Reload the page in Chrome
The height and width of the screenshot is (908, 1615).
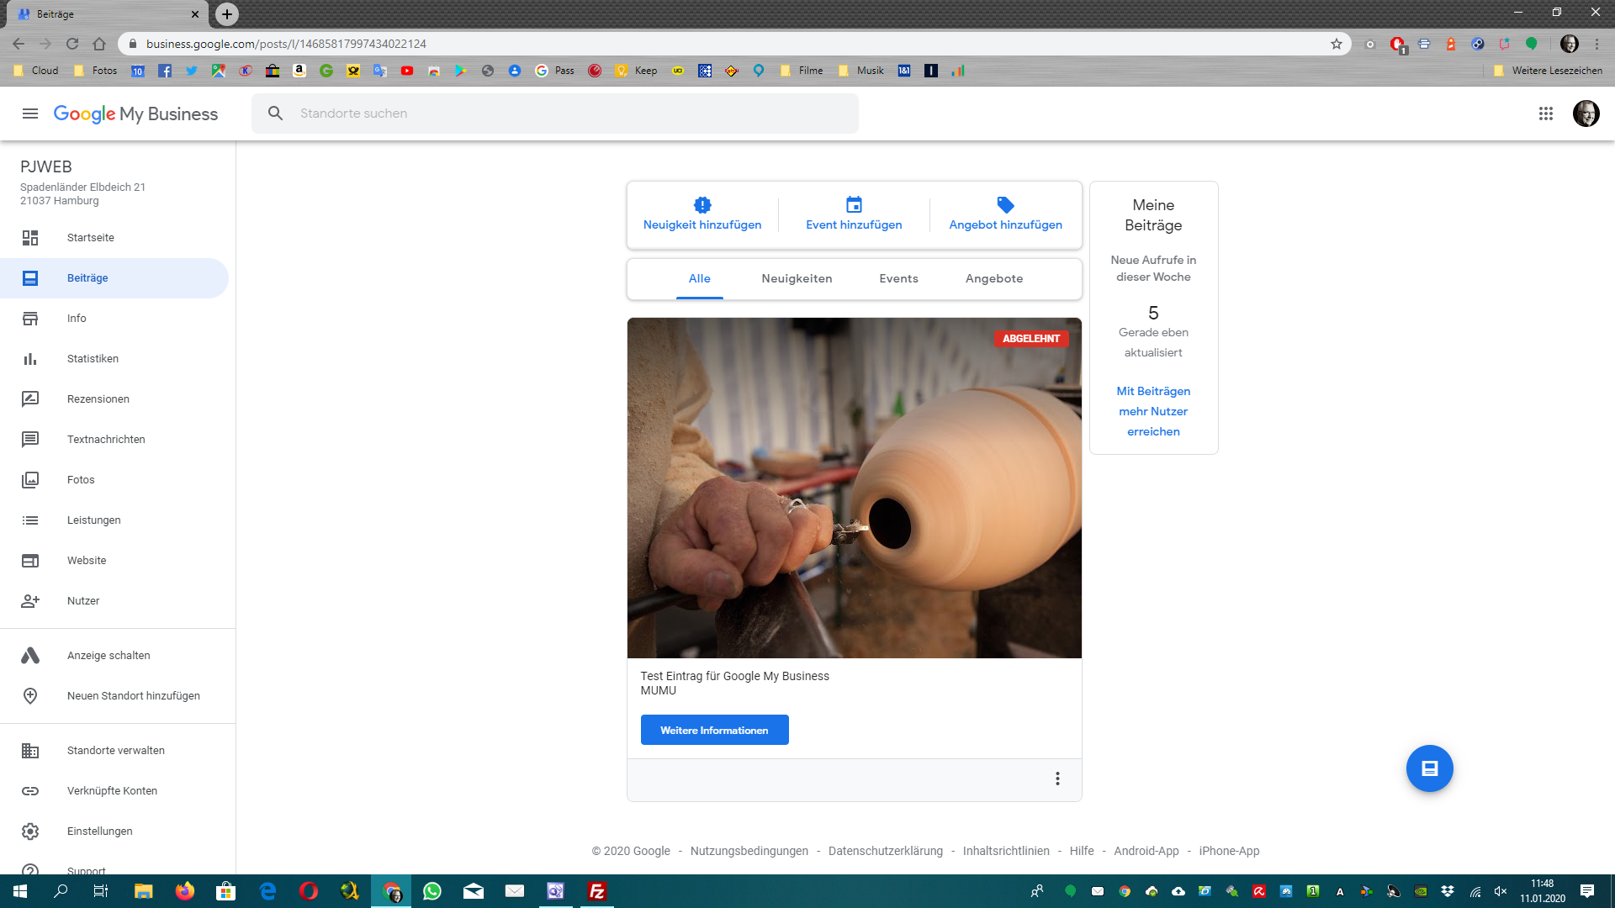tap(72, 44)
